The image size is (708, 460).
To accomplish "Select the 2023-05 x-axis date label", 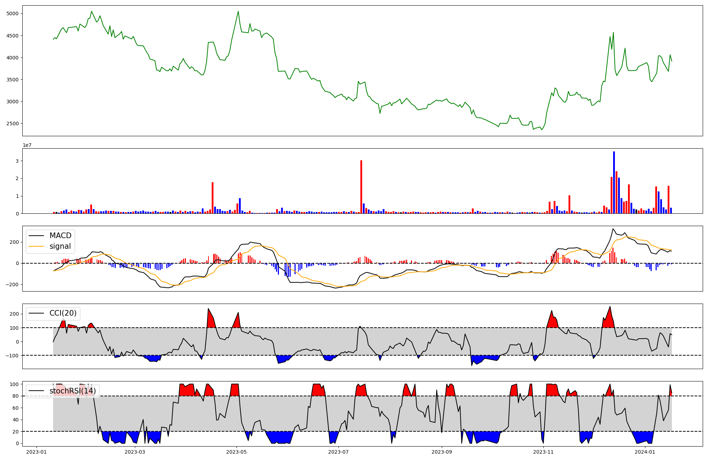I will click(236, 452).
